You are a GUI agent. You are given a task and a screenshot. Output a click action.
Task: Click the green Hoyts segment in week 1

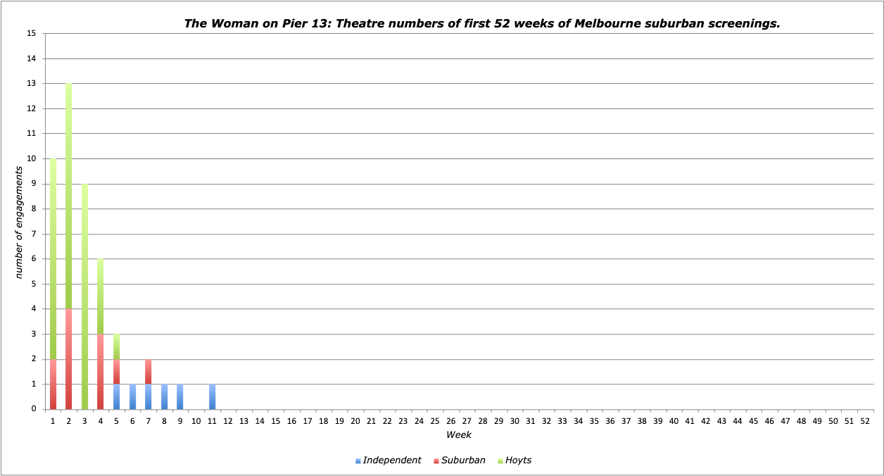click(53, 259)
